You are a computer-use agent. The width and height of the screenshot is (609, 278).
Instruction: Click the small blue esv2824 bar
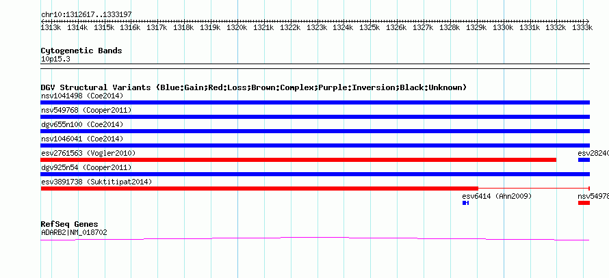584,160
